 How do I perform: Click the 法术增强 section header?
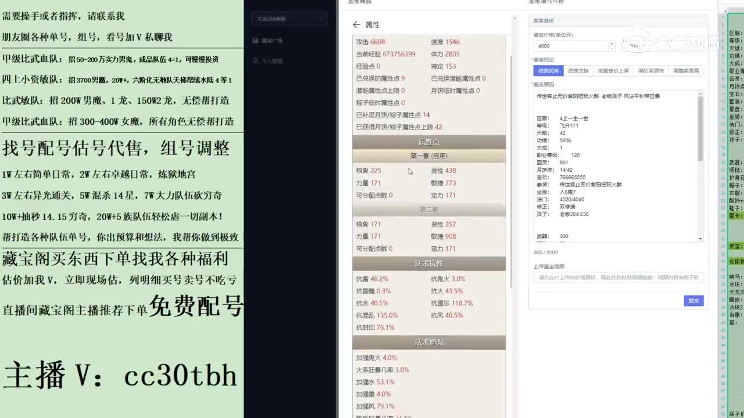pos(429,343)
